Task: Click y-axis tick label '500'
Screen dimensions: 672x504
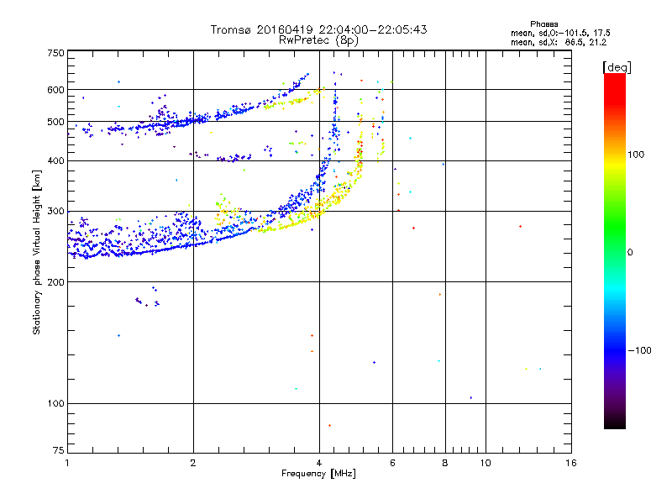Action: [x=55, y=122]
